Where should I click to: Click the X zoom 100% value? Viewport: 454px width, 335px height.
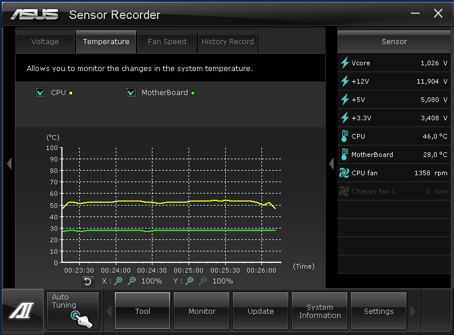[x=151, y=281]
